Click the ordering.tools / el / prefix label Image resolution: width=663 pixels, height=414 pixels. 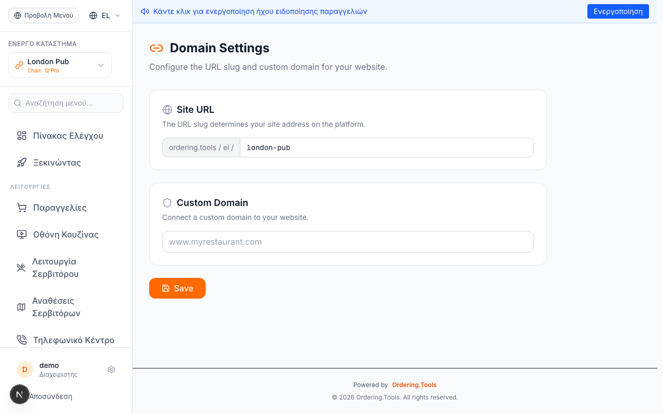tap(201, 147)
